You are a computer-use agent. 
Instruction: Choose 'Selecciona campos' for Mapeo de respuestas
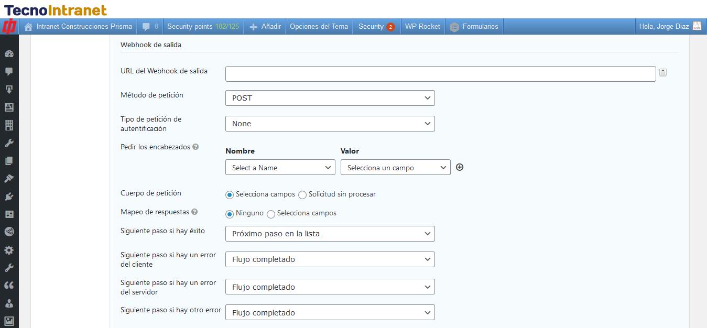click(x=271, y=214)
